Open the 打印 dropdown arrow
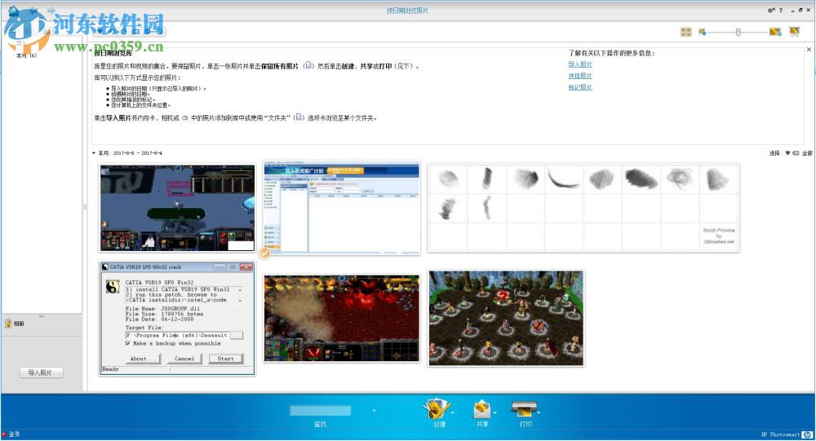Viewport: 816px width, 441px height. click(539, 413)
